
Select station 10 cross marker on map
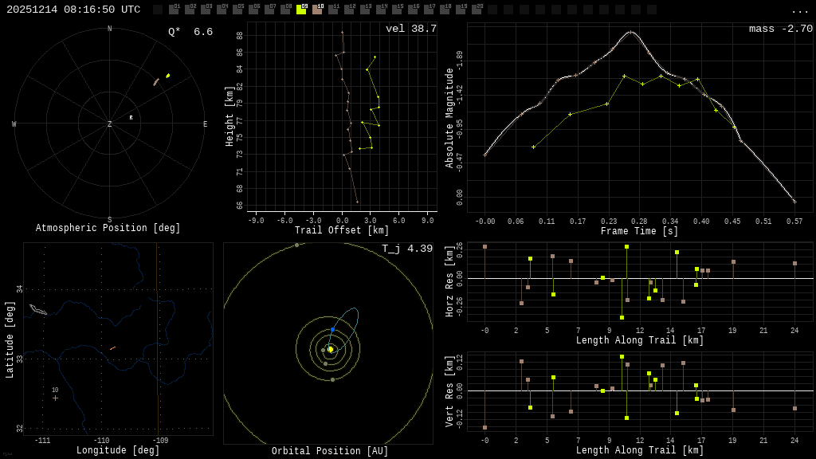click(55, 398)
